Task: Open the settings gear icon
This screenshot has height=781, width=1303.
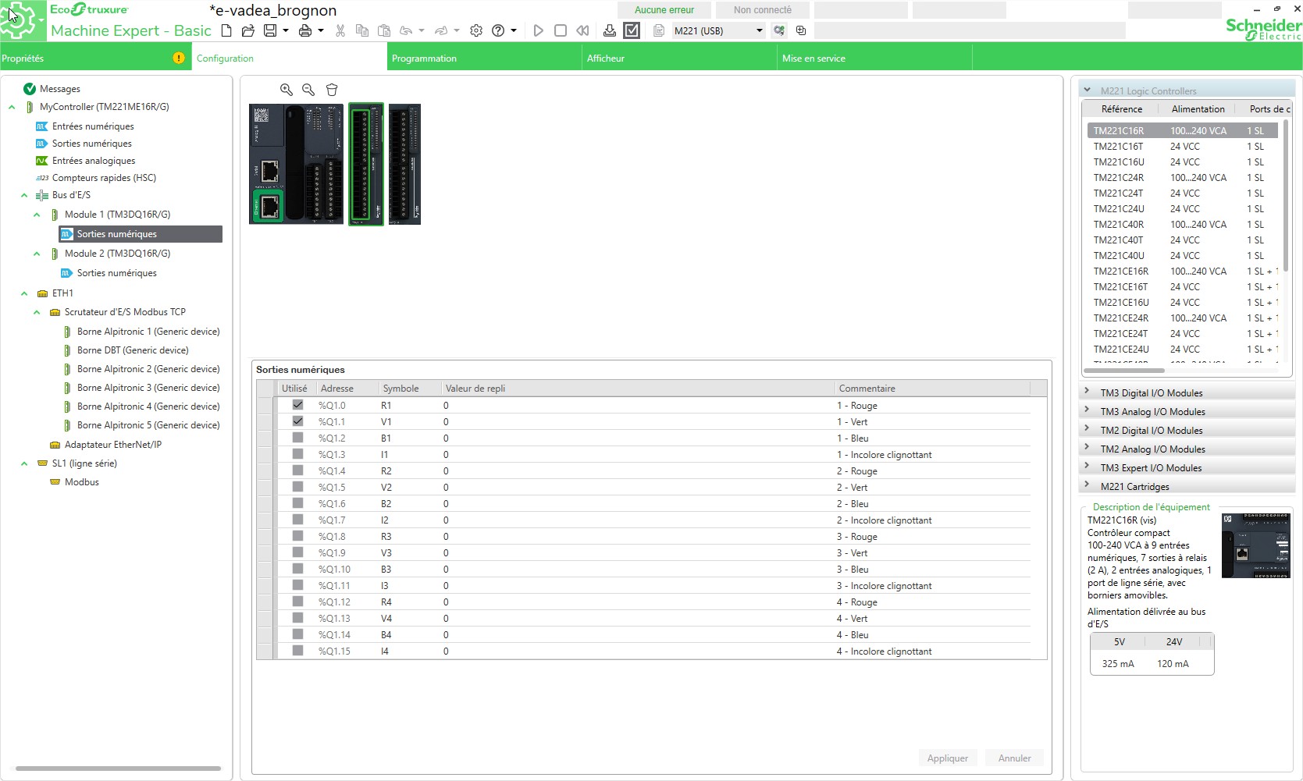Action: 476,30
